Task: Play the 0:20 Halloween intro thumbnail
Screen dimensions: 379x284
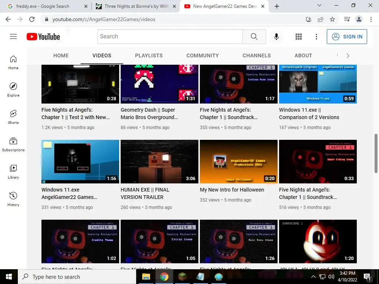Action: tap(239, 162)
